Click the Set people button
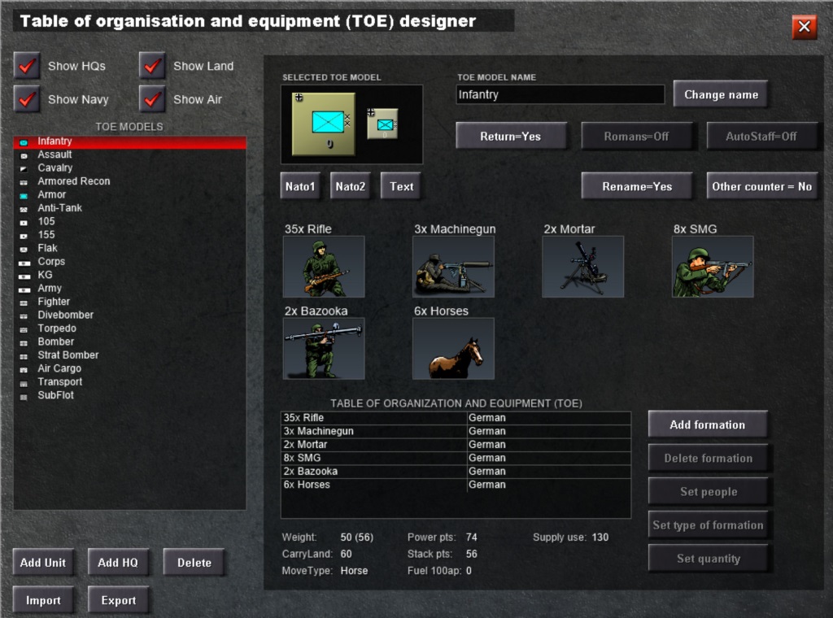This screenshot has width=833, height=618. click(708, 492)
